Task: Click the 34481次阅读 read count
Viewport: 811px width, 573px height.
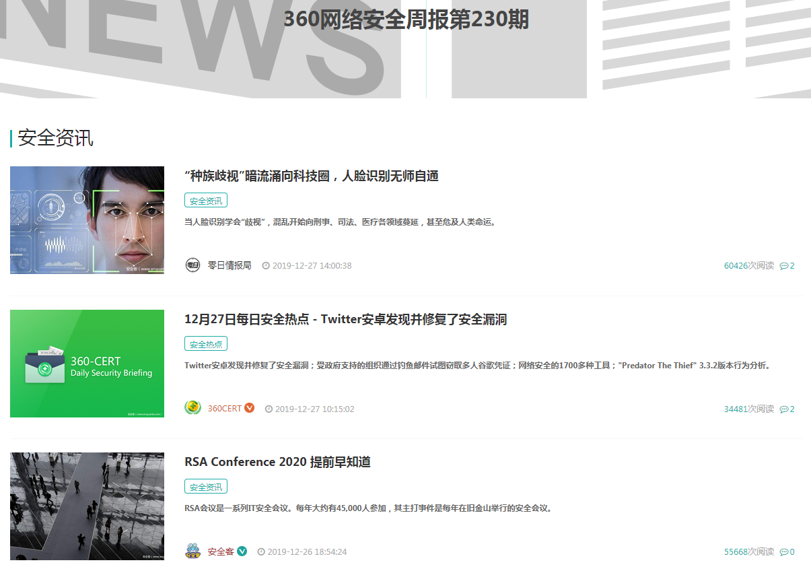Action: tap(749, 409)
